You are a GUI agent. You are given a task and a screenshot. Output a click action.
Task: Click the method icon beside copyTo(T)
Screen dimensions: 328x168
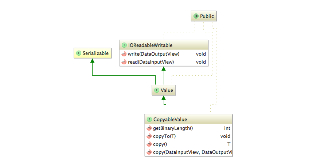point(149,136)
